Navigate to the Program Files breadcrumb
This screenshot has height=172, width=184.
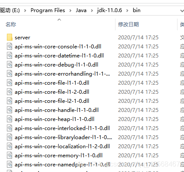point(48,10)
